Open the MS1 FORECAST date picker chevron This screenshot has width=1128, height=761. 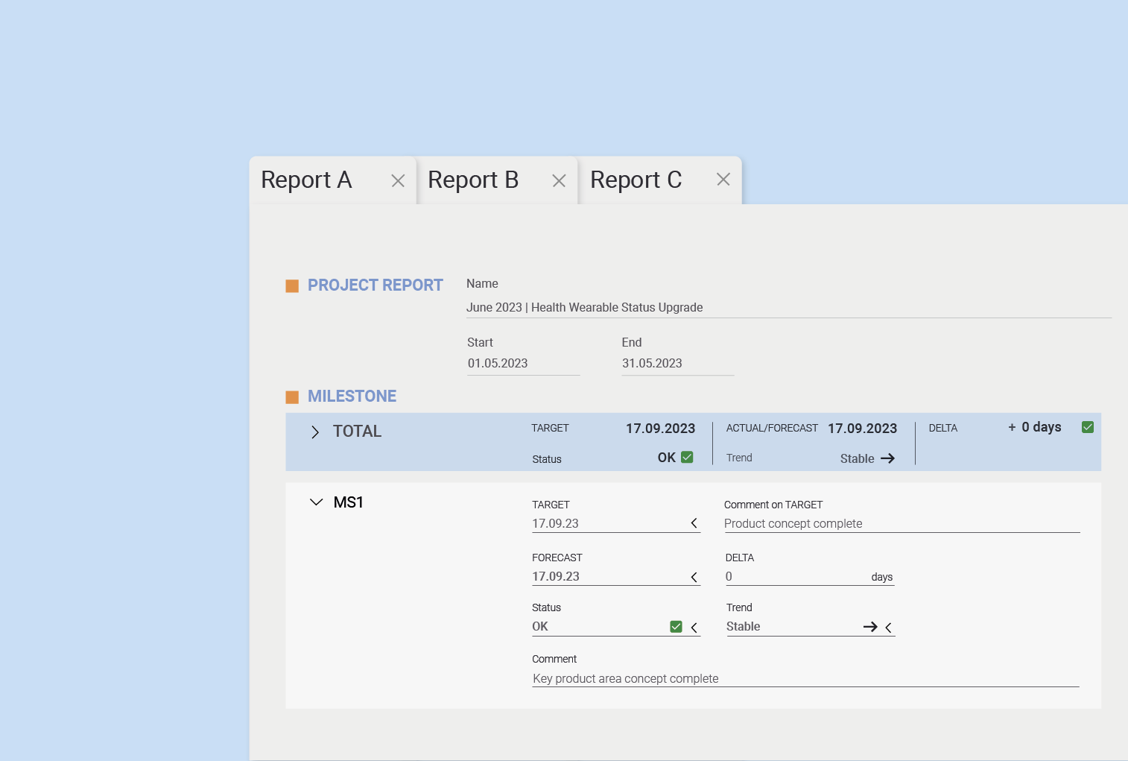(694, 577)
